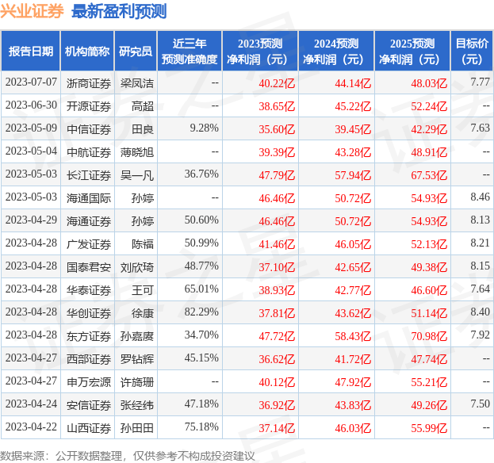Select the 8.46 target price cell

(479, 197)
